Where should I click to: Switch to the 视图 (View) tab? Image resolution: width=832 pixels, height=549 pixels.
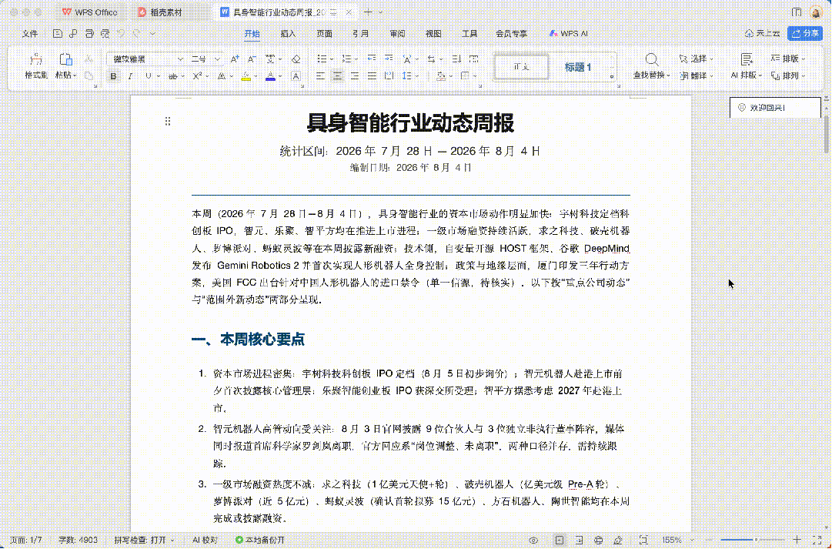[x=433, y=33]
